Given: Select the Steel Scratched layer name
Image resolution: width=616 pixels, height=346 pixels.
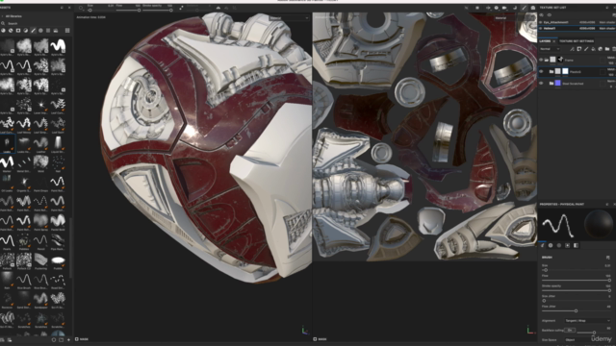Looking at the screenshot, I should pyautogui.click(x=573, y=84).
